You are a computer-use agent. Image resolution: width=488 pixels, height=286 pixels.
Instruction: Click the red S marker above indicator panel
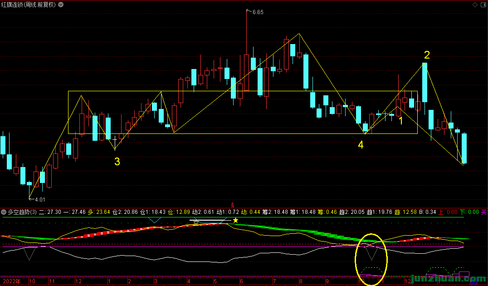click(x=233, y=205)
